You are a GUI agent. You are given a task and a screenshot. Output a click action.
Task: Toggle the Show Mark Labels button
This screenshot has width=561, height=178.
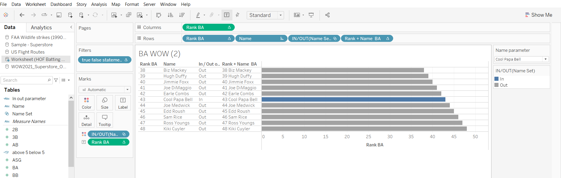click(227, 15)
